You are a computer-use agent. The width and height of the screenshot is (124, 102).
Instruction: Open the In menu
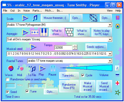(19, 11)
